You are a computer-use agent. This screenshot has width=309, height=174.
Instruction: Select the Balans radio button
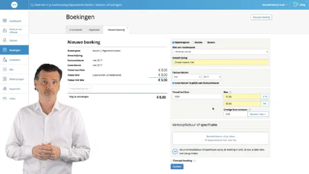pos(206,43)
